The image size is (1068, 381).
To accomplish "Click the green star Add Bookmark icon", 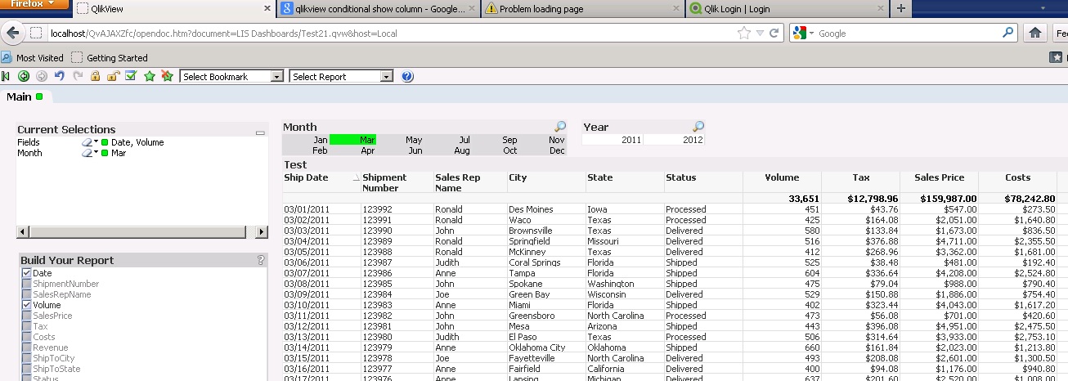I will [150, 76].
